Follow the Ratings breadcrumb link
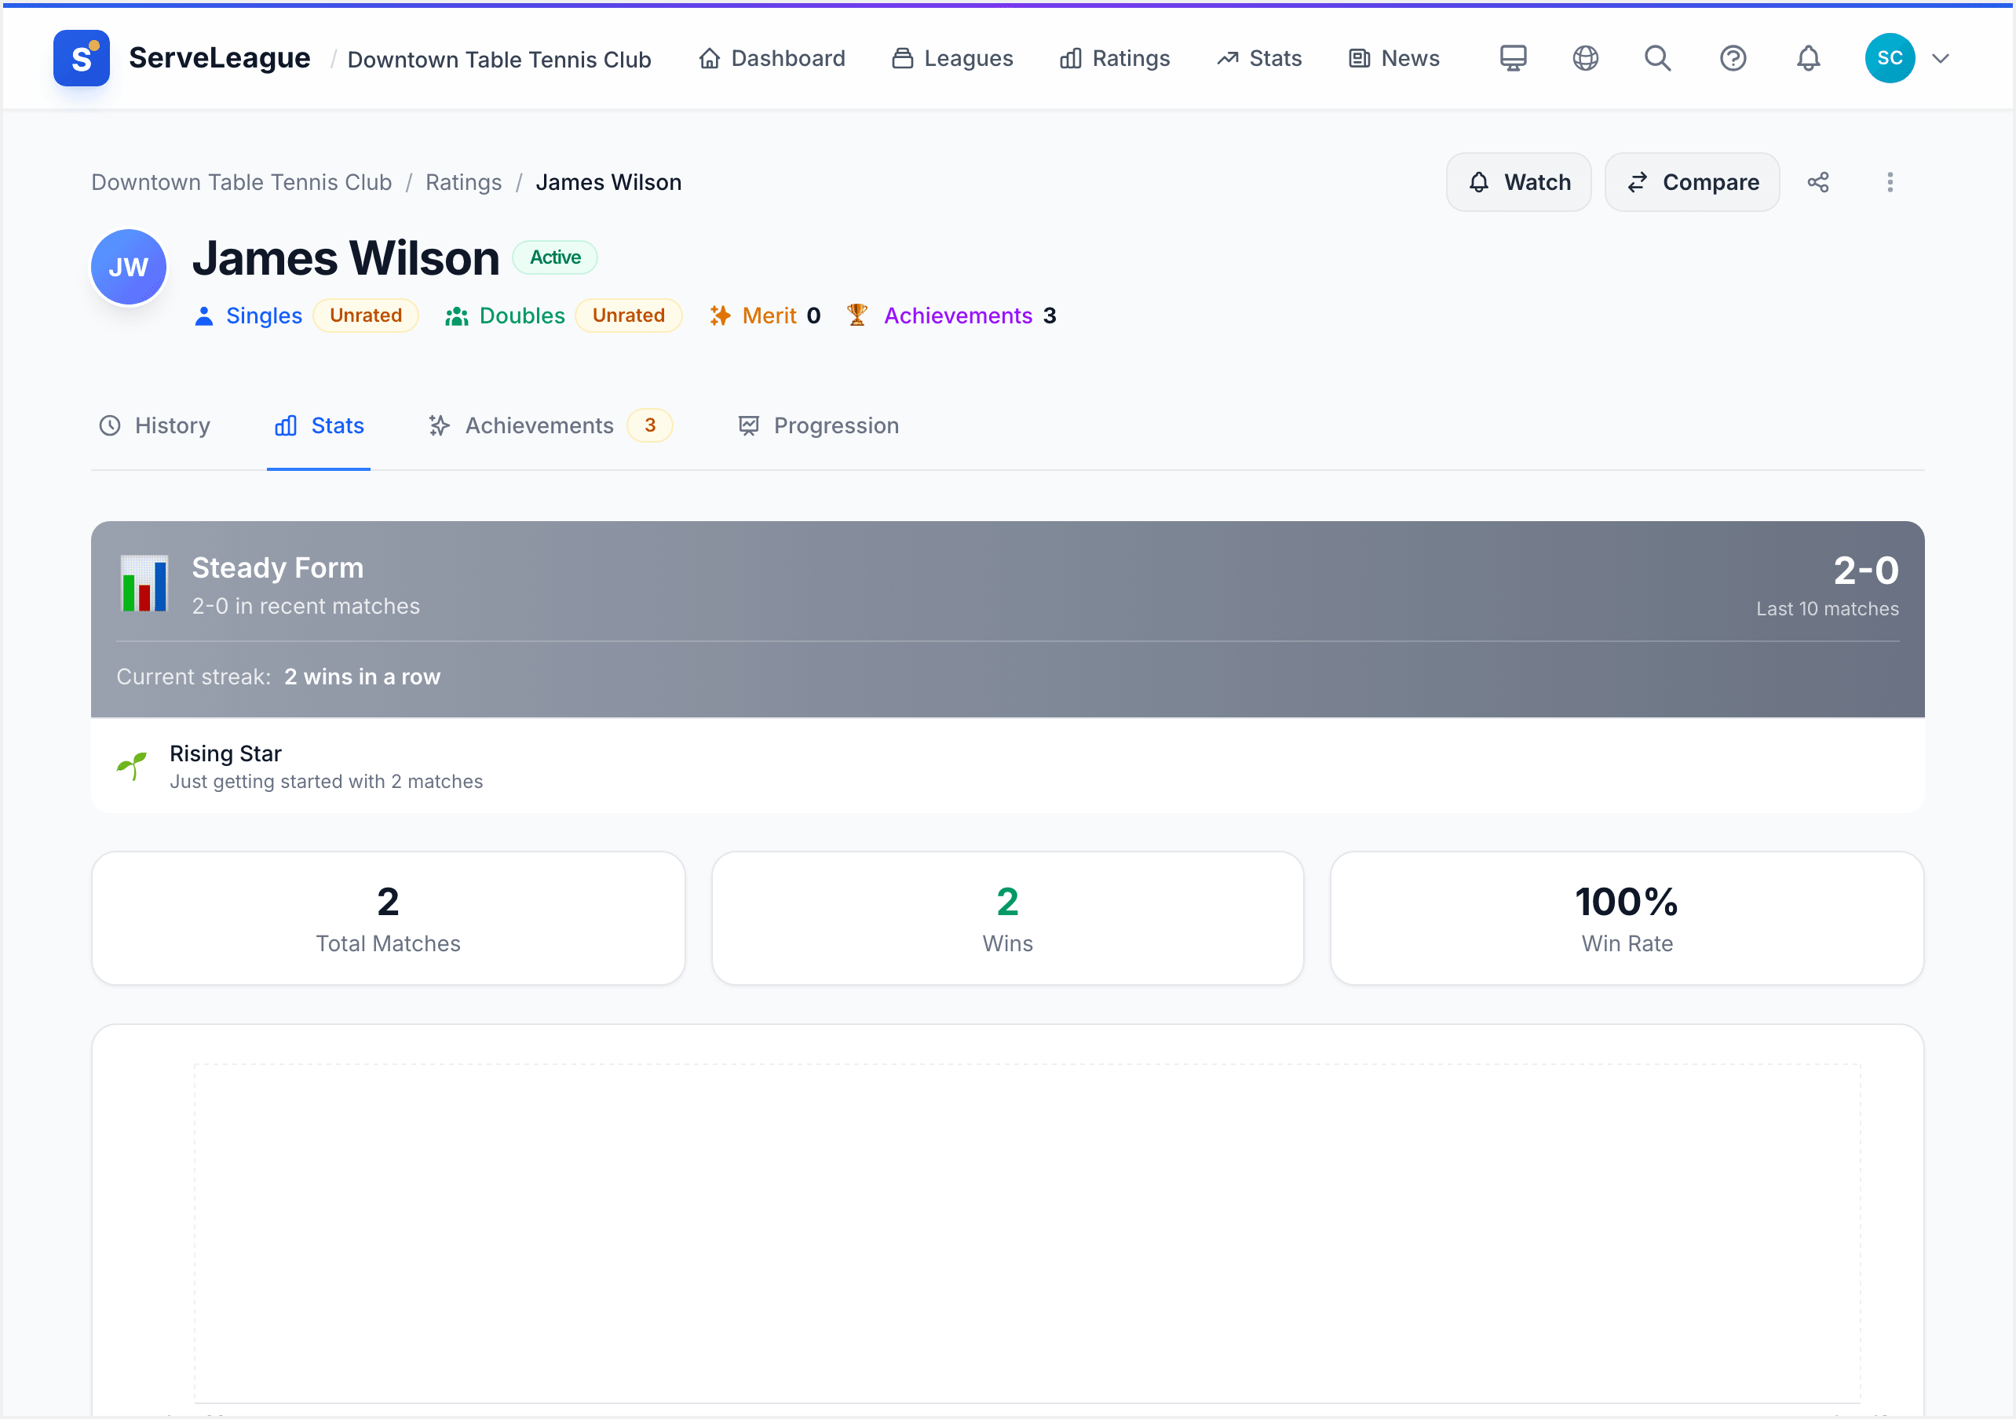The image size is (2016, 1419). [x=464, y=182]
